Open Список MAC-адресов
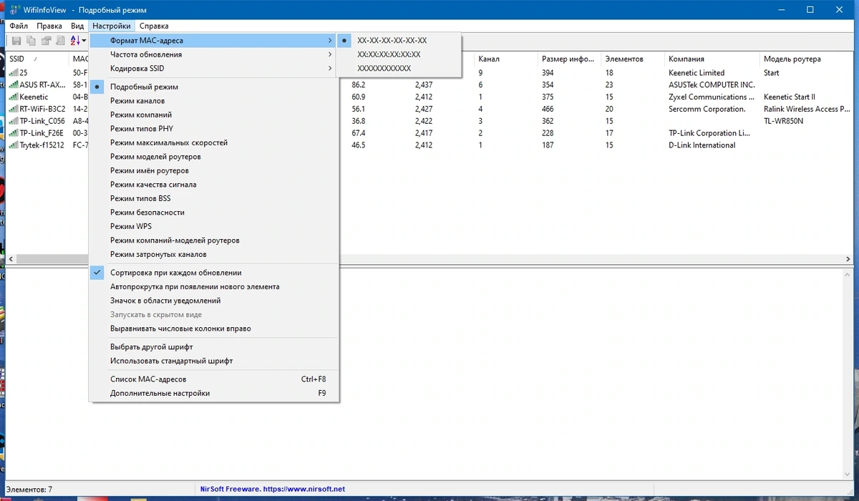This screenshot has width=859, height=501. pyautogui.click(x=214, y=379)
